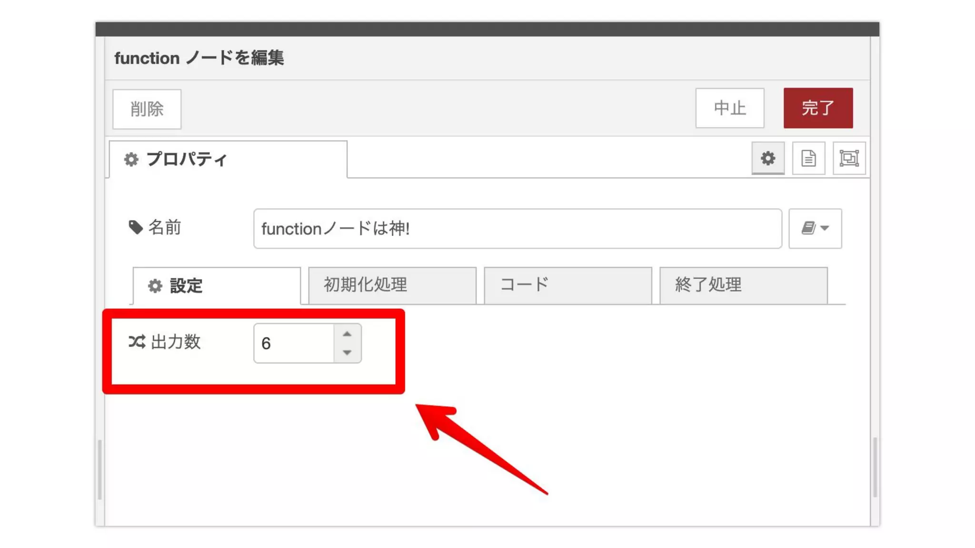
Task: Expand library dropdown next to name field
Action: 825,228
